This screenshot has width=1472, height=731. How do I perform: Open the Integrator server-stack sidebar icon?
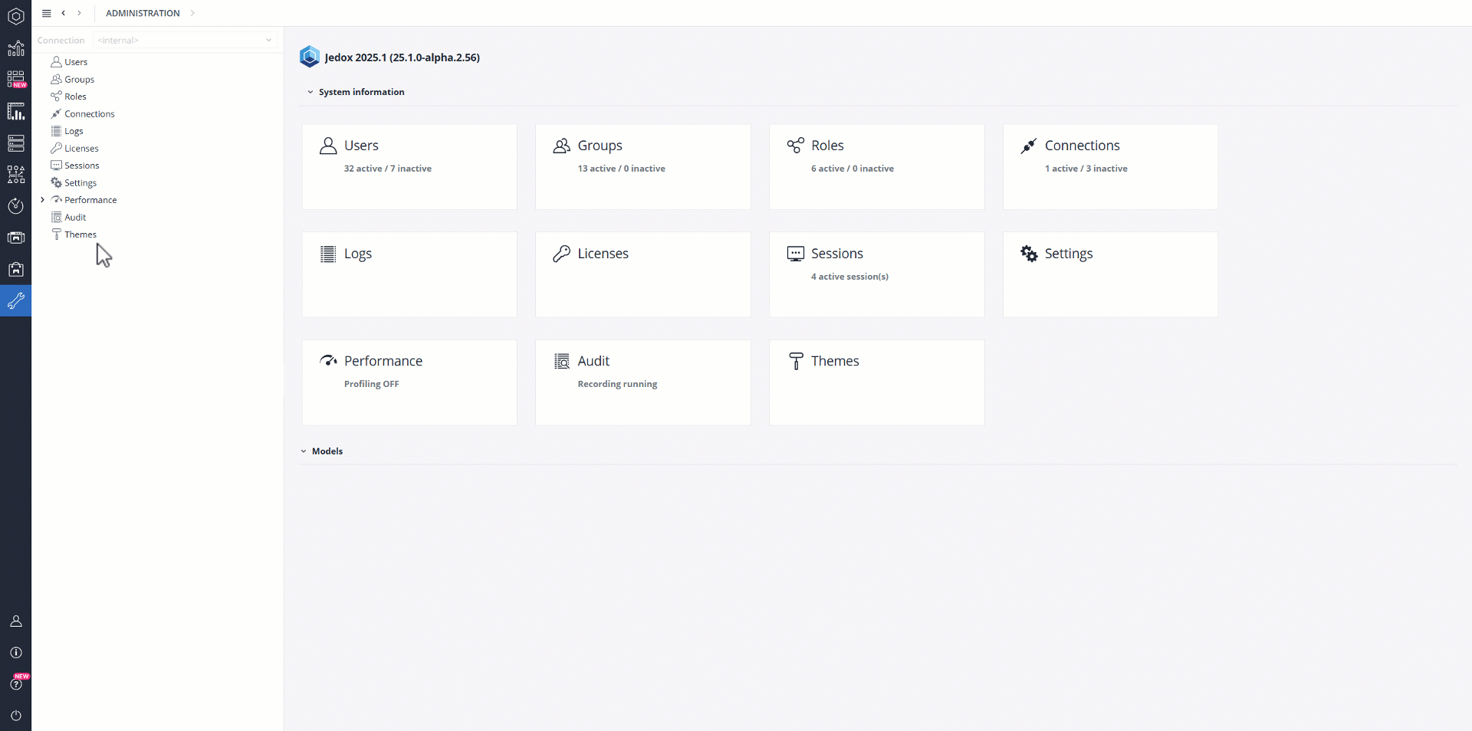(x=15, y=143)
